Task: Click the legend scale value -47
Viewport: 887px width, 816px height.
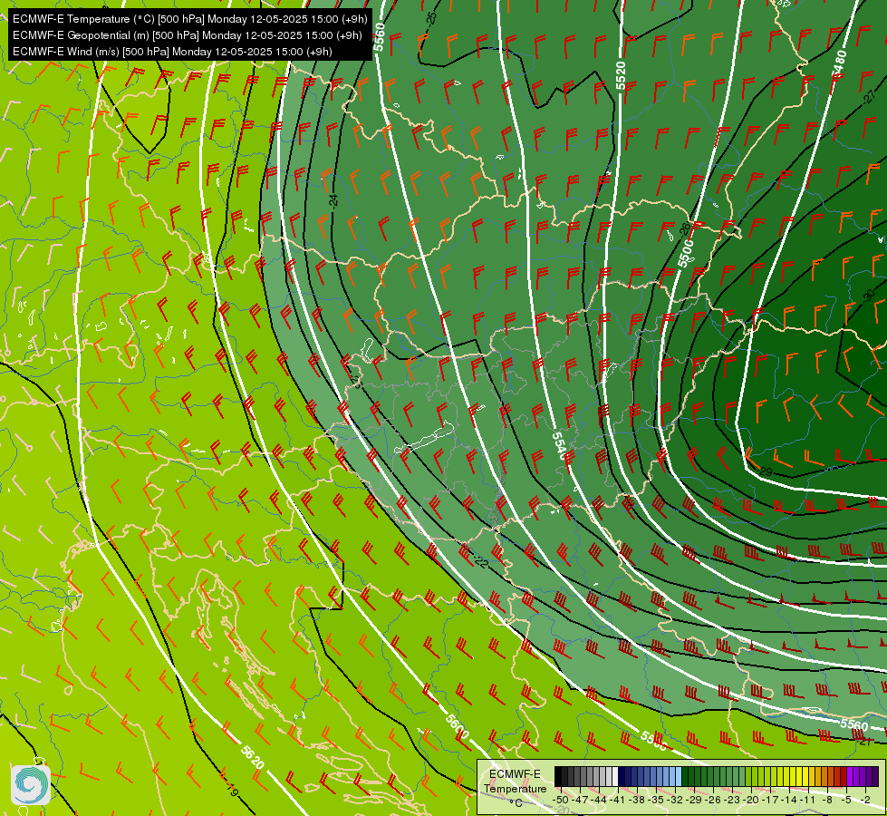Action: tap(580, 800)
